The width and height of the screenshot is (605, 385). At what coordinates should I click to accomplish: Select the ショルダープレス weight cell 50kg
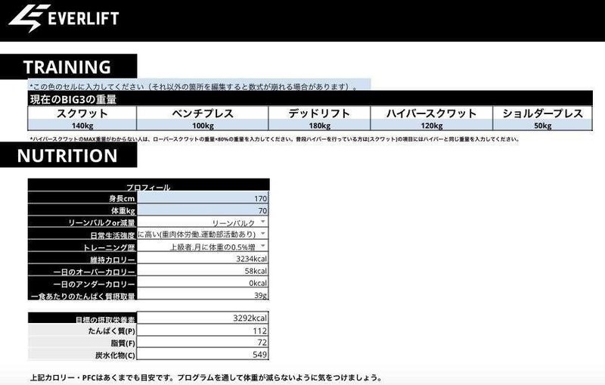point(542,125)
